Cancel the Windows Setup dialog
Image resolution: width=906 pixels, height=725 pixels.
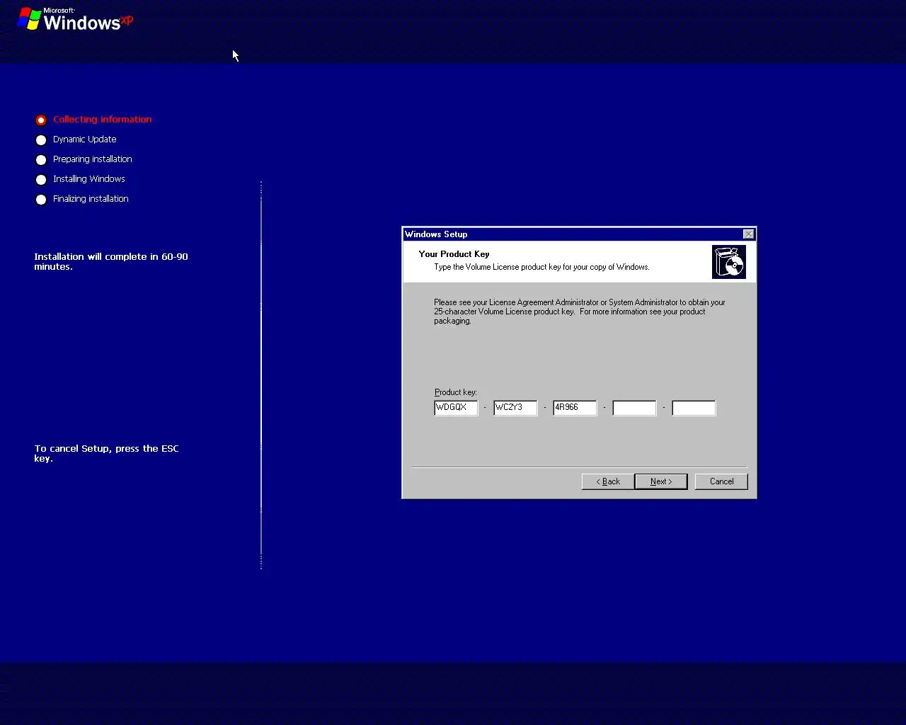click(721, 481)
